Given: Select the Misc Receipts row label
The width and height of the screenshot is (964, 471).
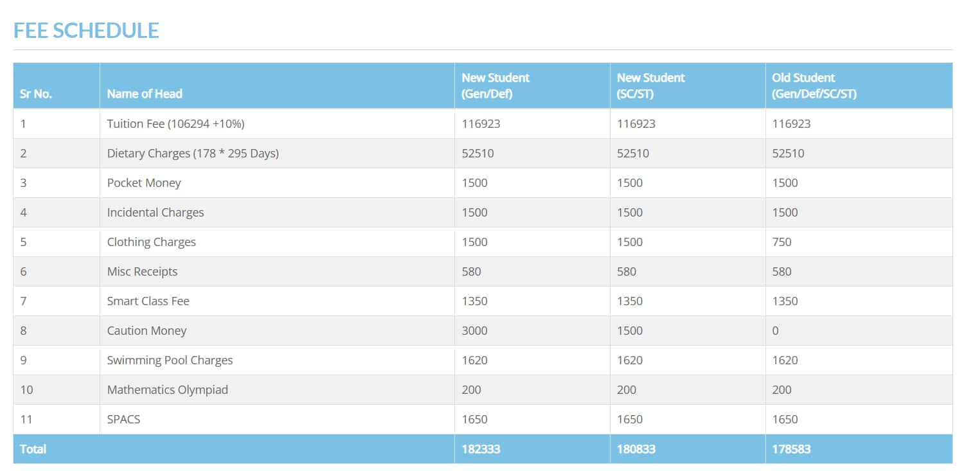Looking at the screenshot, I should pyautogui.click(x=142, y=272).
